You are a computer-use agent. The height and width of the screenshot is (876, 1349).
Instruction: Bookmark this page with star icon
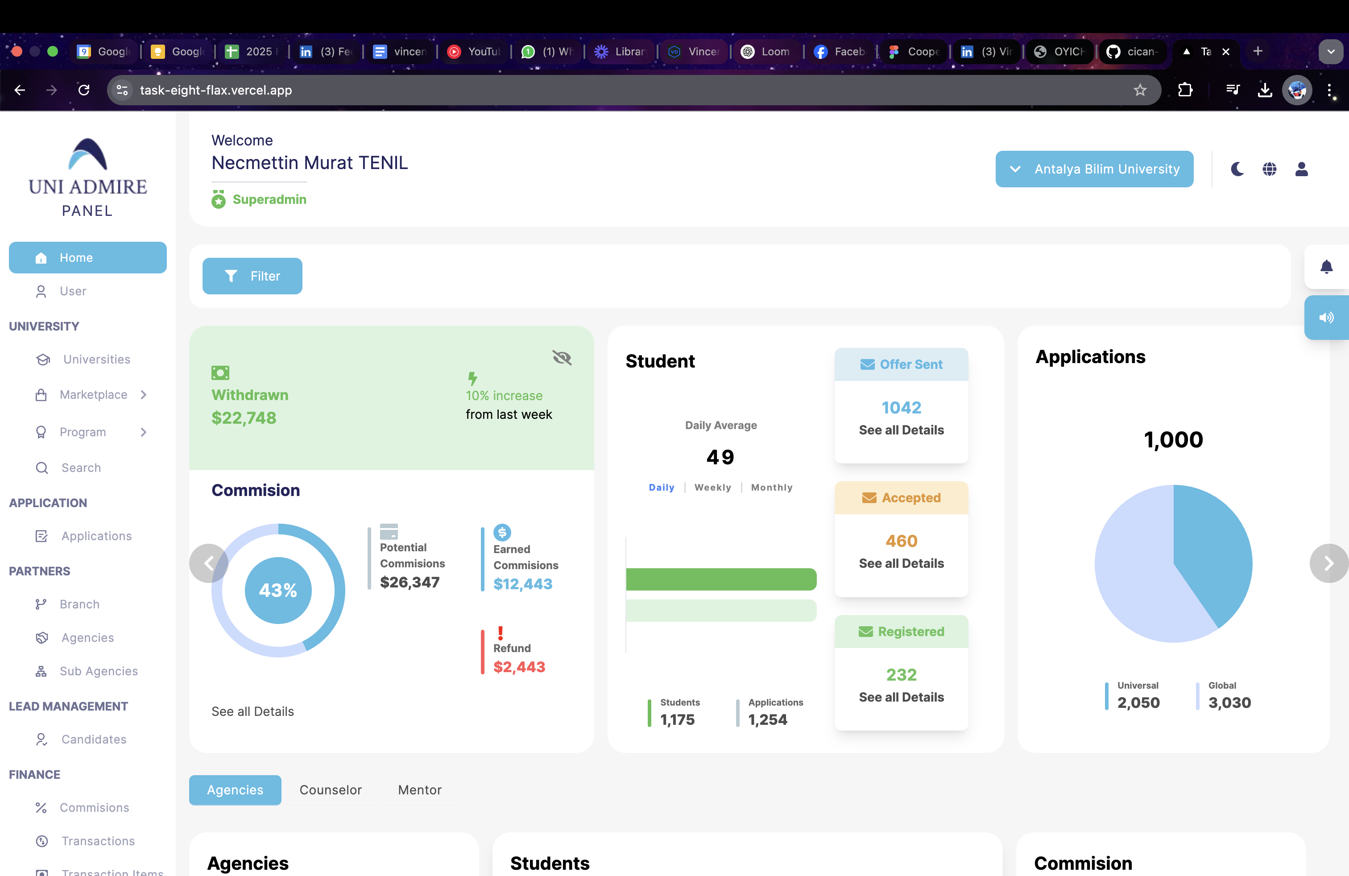pyautogui.click(x=1140, y=90)
